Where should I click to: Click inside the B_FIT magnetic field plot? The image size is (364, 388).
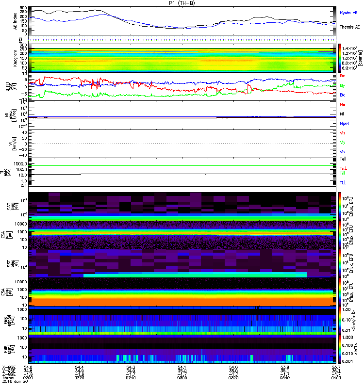(x=182, y=87)
